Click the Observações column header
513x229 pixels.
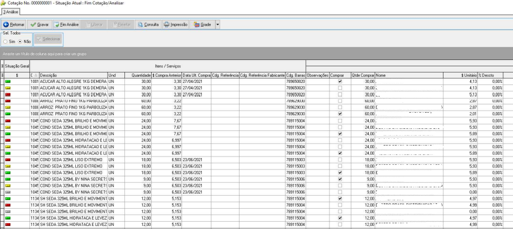click(317, 75)
